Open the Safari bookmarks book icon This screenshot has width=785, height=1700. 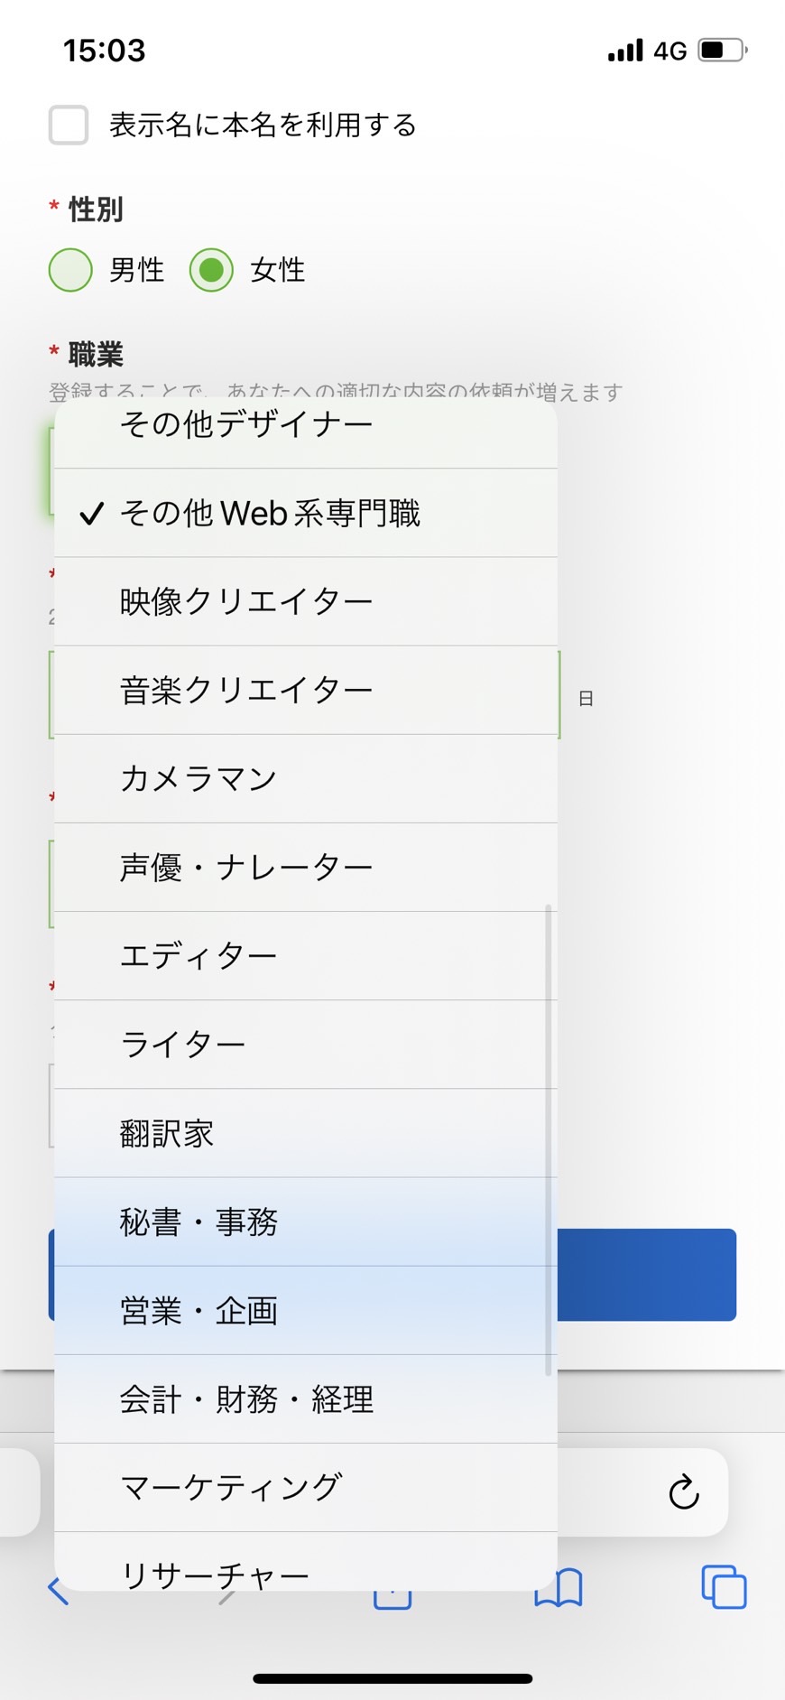pos(559,1587)
